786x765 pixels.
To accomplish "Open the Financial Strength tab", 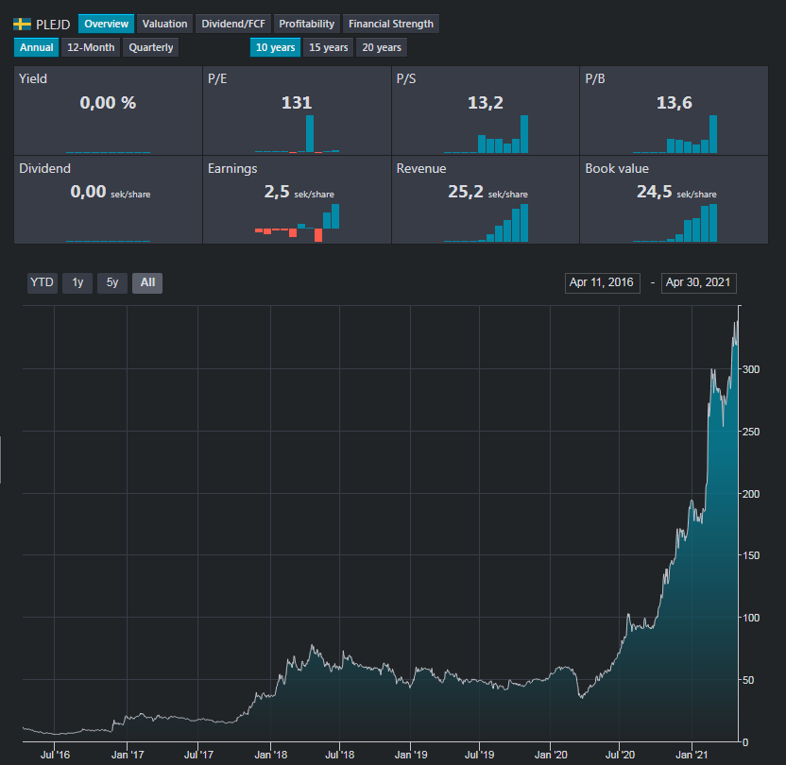I will point(390,24).
